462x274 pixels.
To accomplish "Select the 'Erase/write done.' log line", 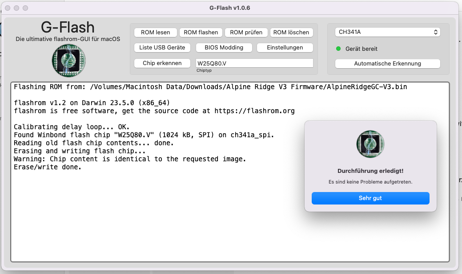I will (x=48, y=167).
